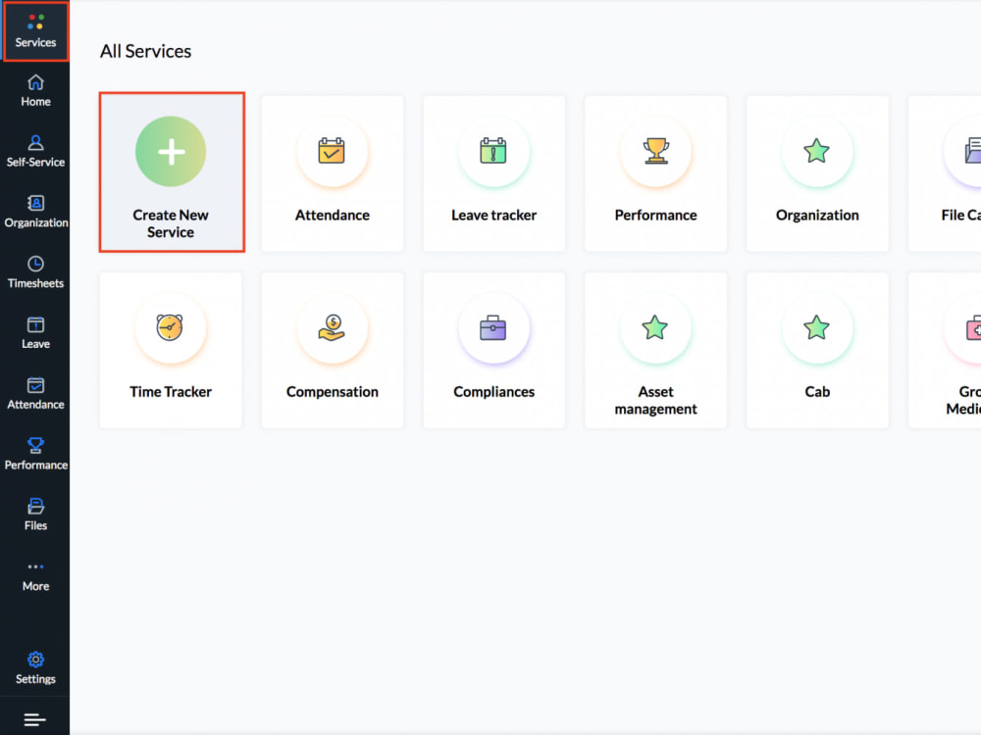Click the Time Tracker clock icon

[x=171, y=328]
